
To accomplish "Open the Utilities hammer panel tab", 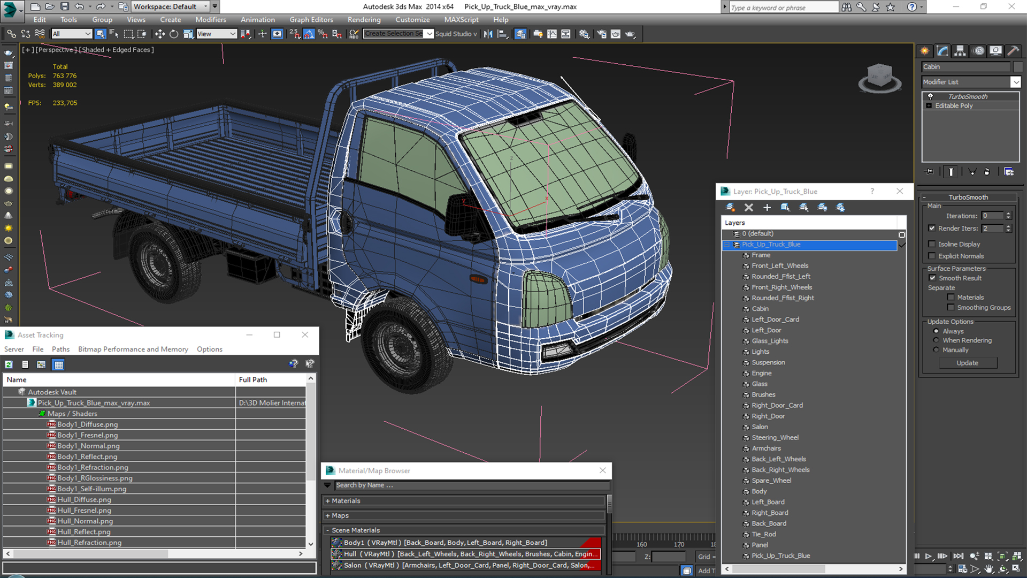I will click(1012, 51).
